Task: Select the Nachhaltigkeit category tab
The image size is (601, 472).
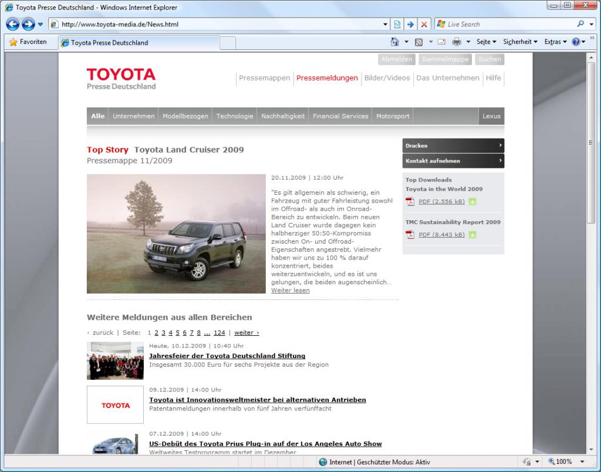Action: pyautogui.click(x=283, y=116)
